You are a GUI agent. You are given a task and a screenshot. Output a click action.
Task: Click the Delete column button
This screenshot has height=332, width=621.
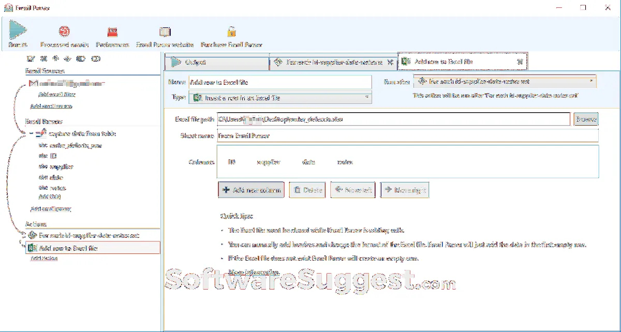(x=308, y=190)
